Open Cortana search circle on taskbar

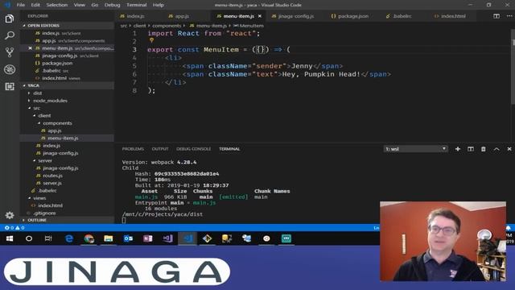coord(29,238)
